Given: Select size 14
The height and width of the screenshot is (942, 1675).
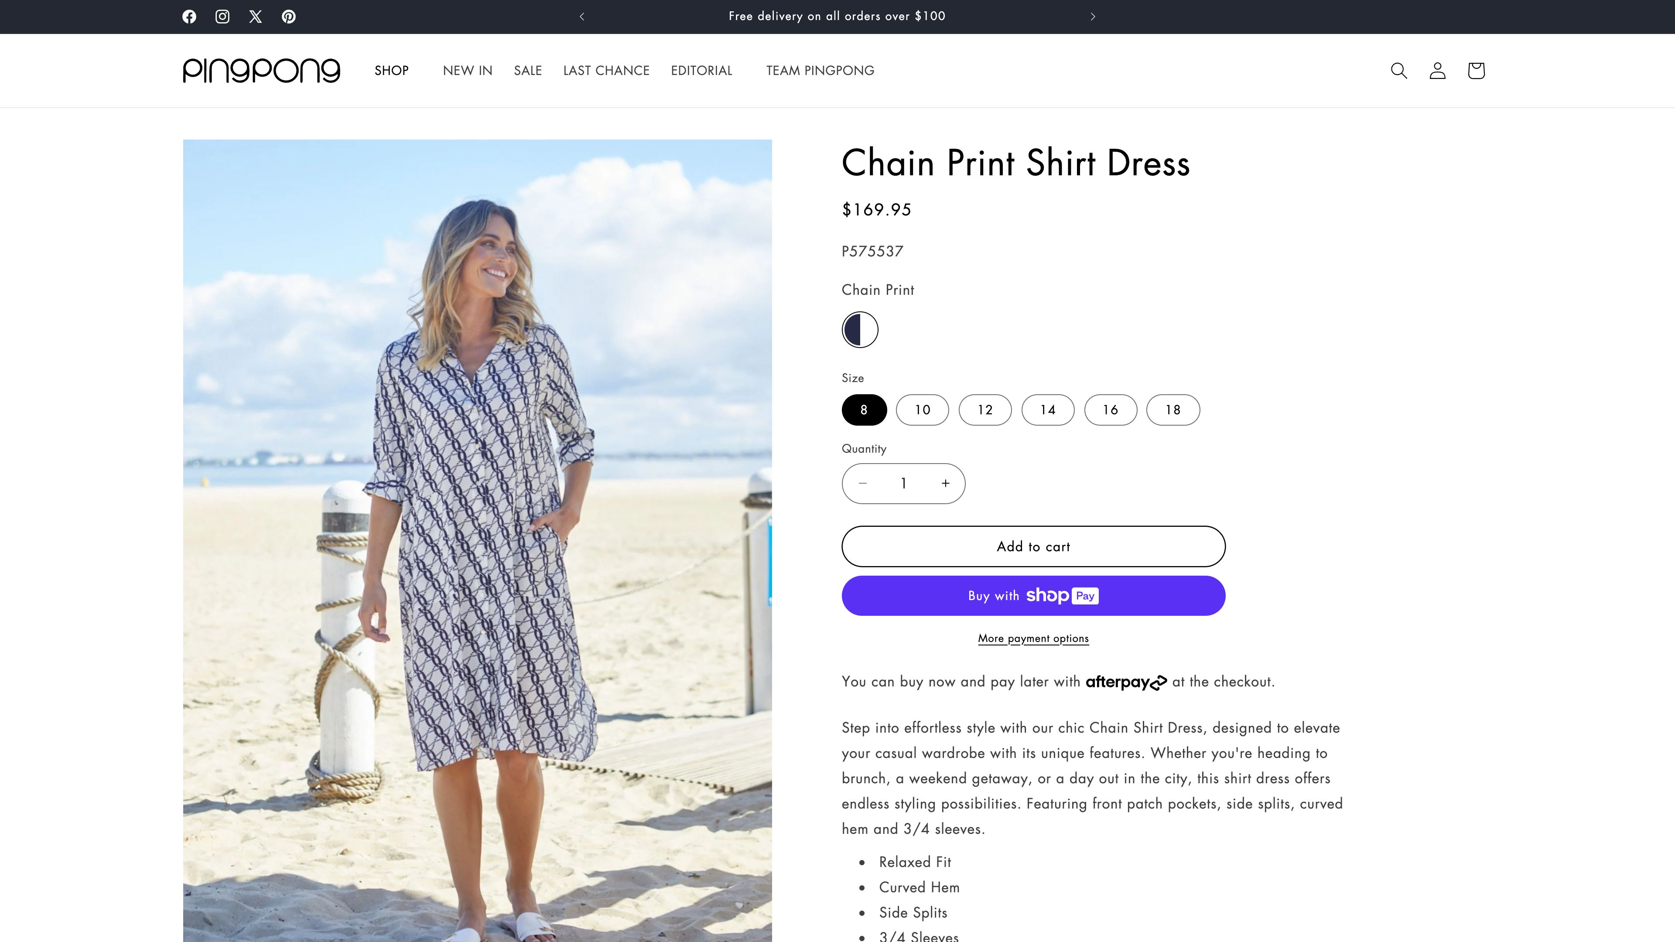Looking at the screenshot, I should [x=1047, y=410].
